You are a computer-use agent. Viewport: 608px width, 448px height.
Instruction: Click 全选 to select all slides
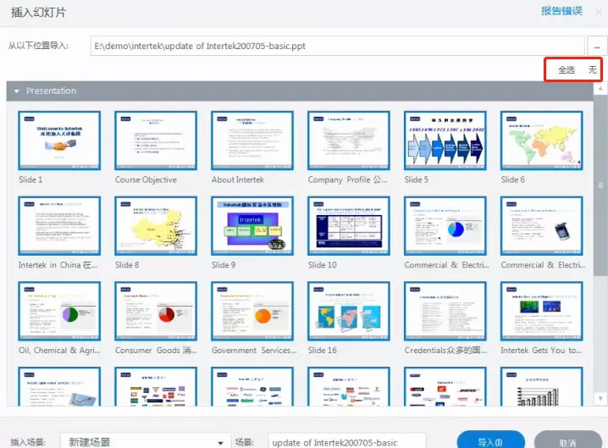tap(567, 69)
